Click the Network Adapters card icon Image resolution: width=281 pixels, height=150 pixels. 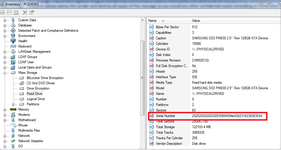coord(13,141)
